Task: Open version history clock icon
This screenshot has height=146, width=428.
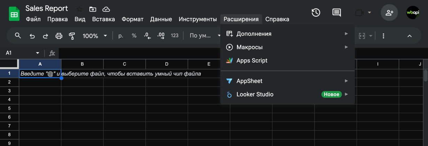Action: point(316,13)
